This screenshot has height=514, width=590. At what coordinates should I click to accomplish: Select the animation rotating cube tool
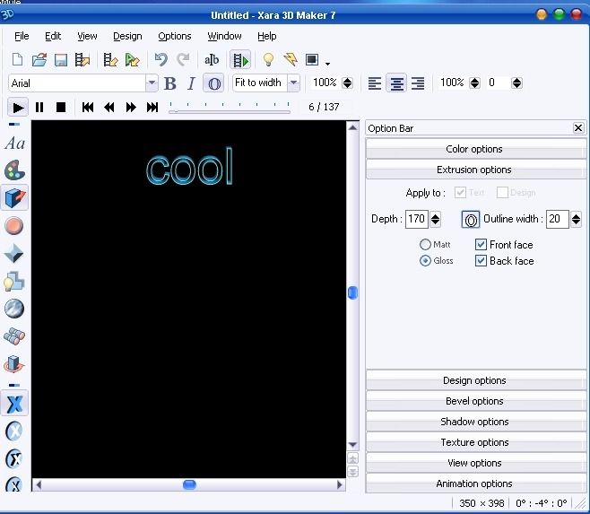pyautogui.click(x=14, y=364)
